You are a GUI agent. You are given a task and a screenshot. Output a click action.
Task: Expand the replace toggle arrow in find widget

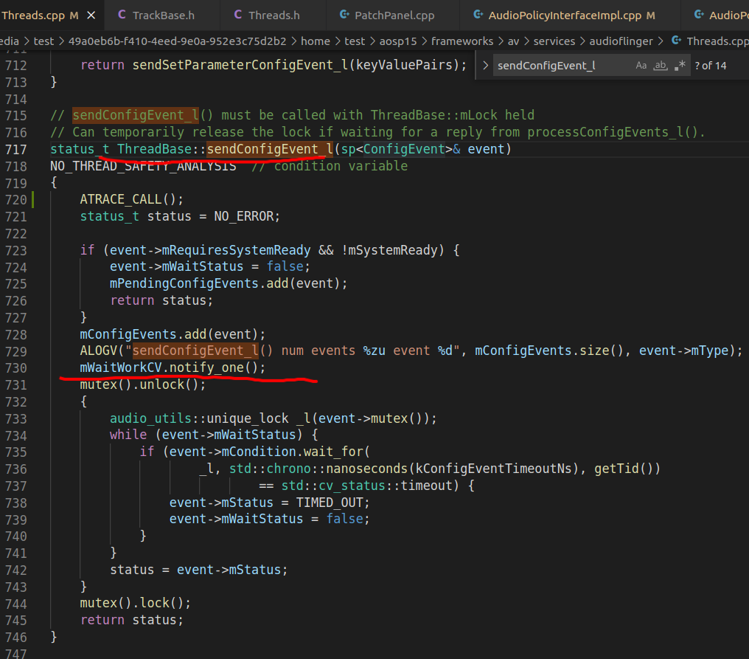click(485, 66)
